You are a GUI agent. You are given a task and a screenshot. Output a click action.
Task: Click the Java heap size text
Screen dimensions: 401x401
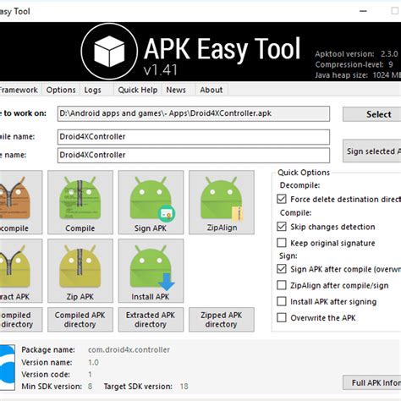(x=358, y=75)
